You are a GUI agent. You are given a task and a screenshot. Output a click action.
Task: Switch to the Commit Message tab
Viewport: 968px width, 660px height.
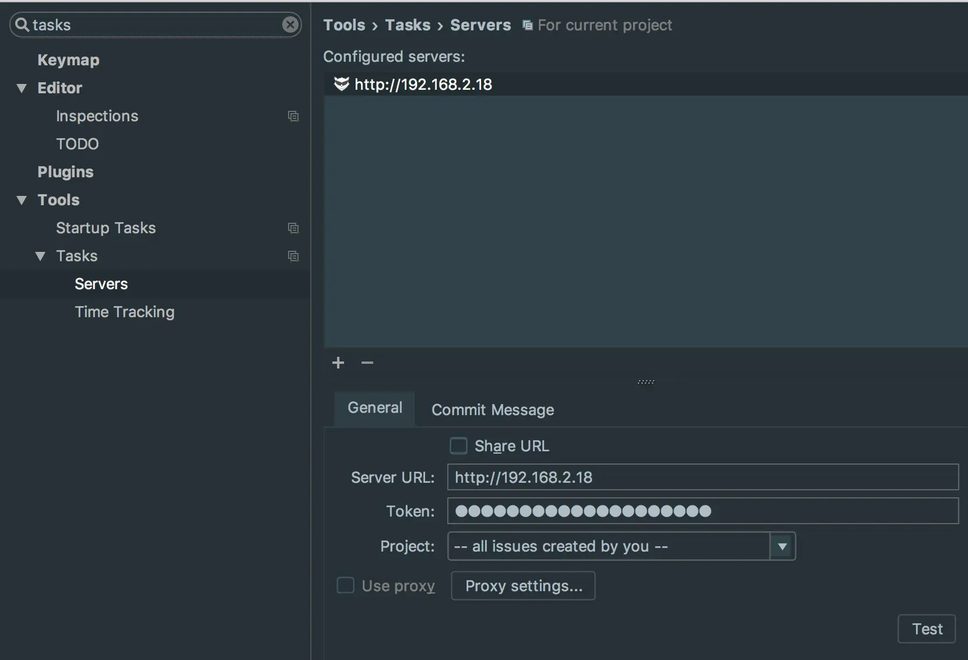(492, 410)
